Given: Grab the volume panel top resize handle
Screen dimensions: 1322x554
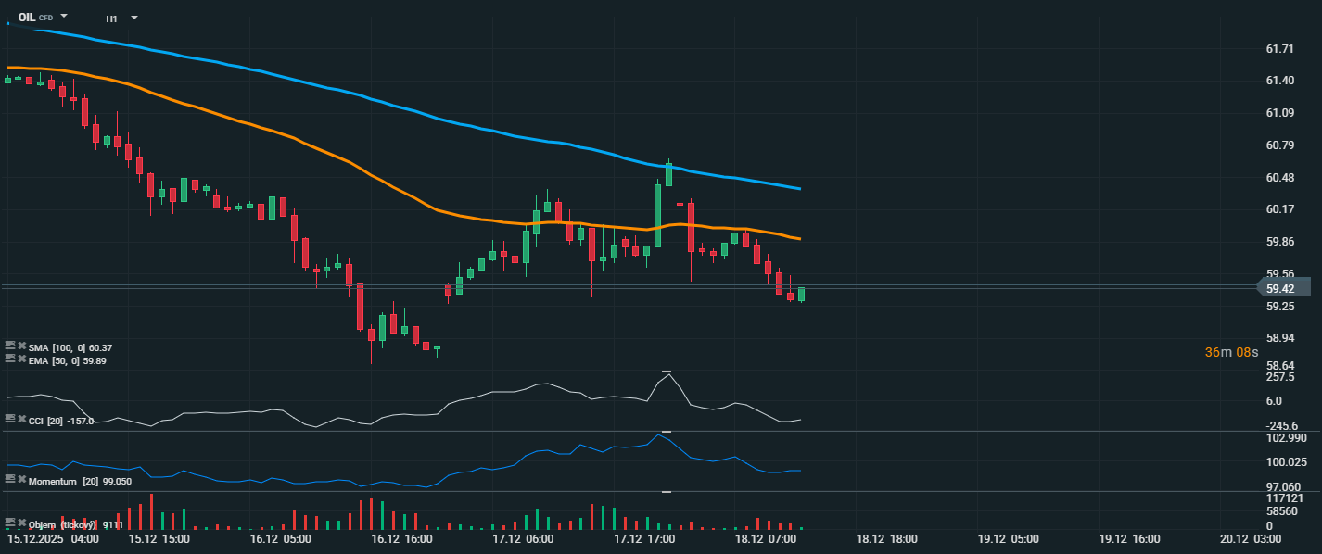Looking at the screenshot, I should 666,492.
